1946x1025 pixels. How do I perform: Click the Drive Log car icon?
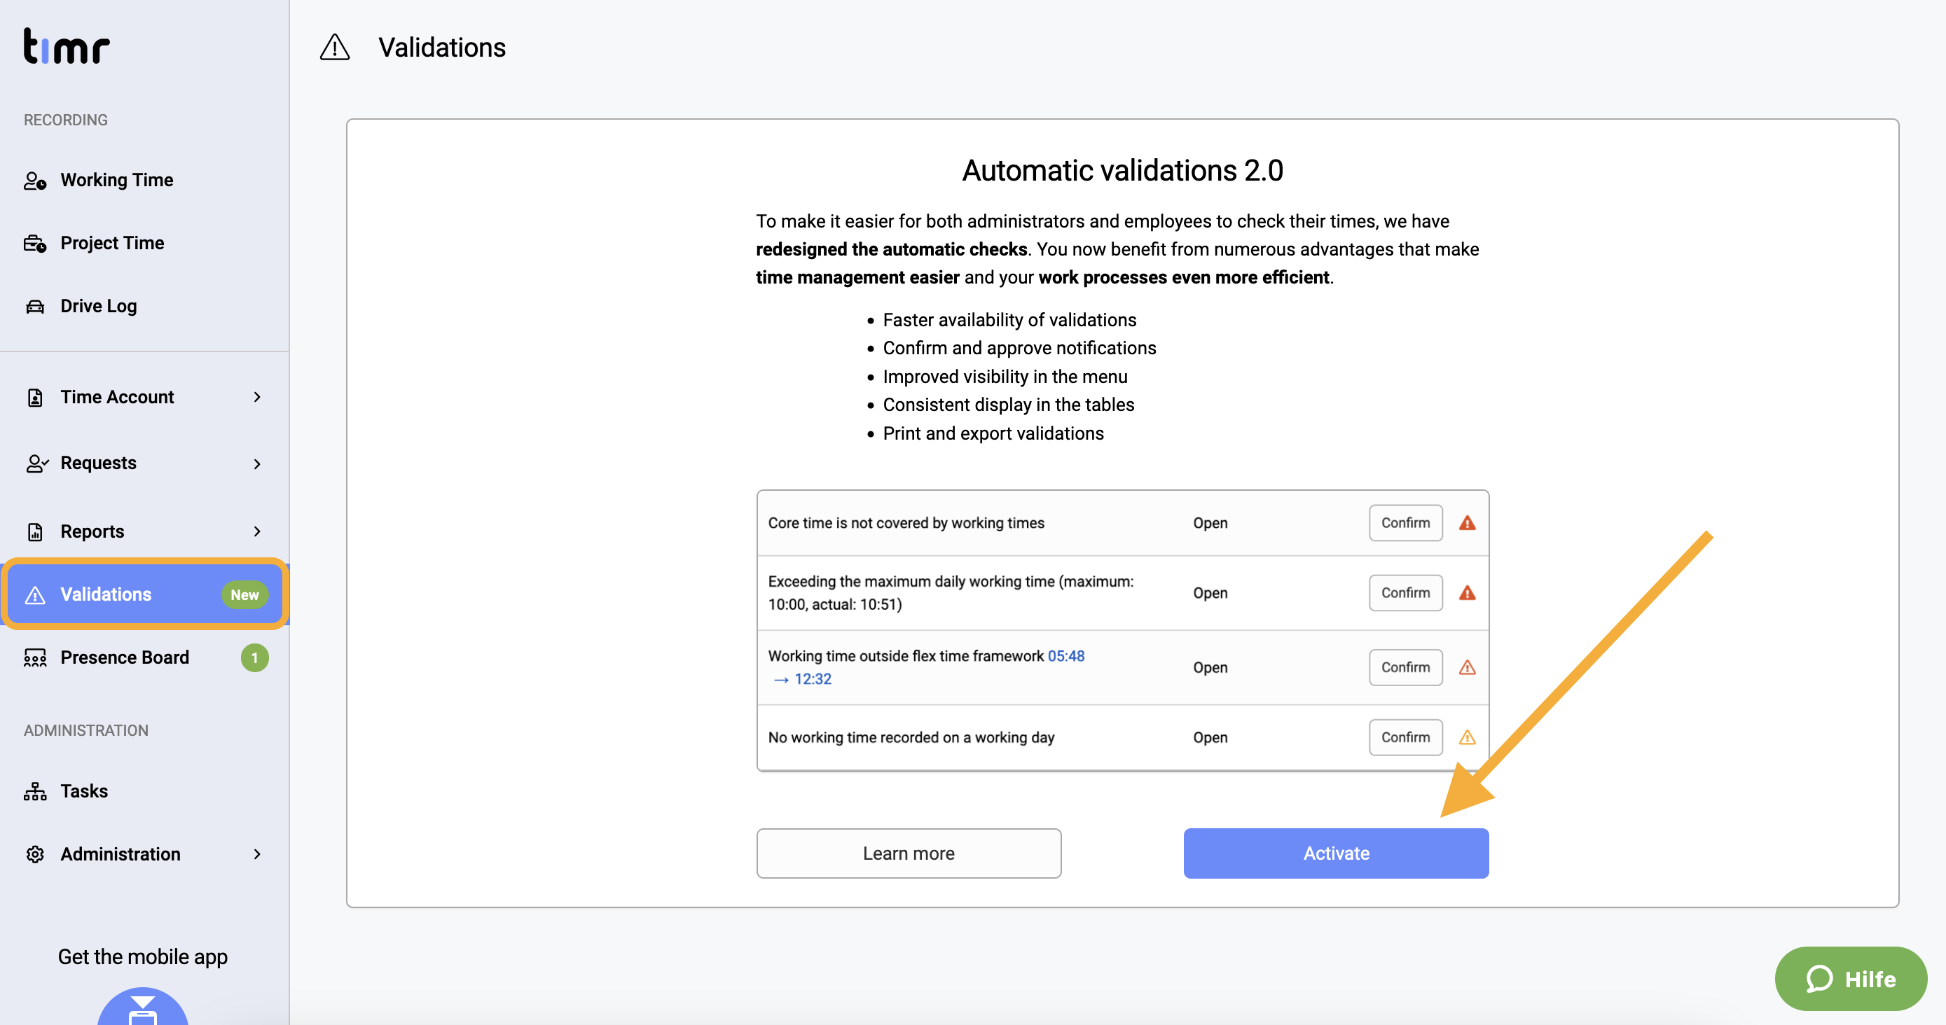35,307
